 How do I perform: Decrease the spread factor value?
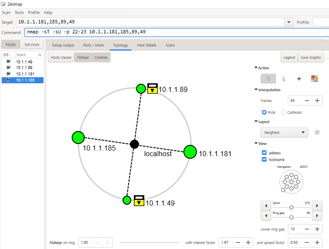point(307,242)
